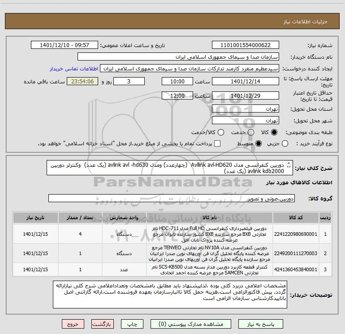
Task: Click the request creator name field
Action: [x=190, y=69]
